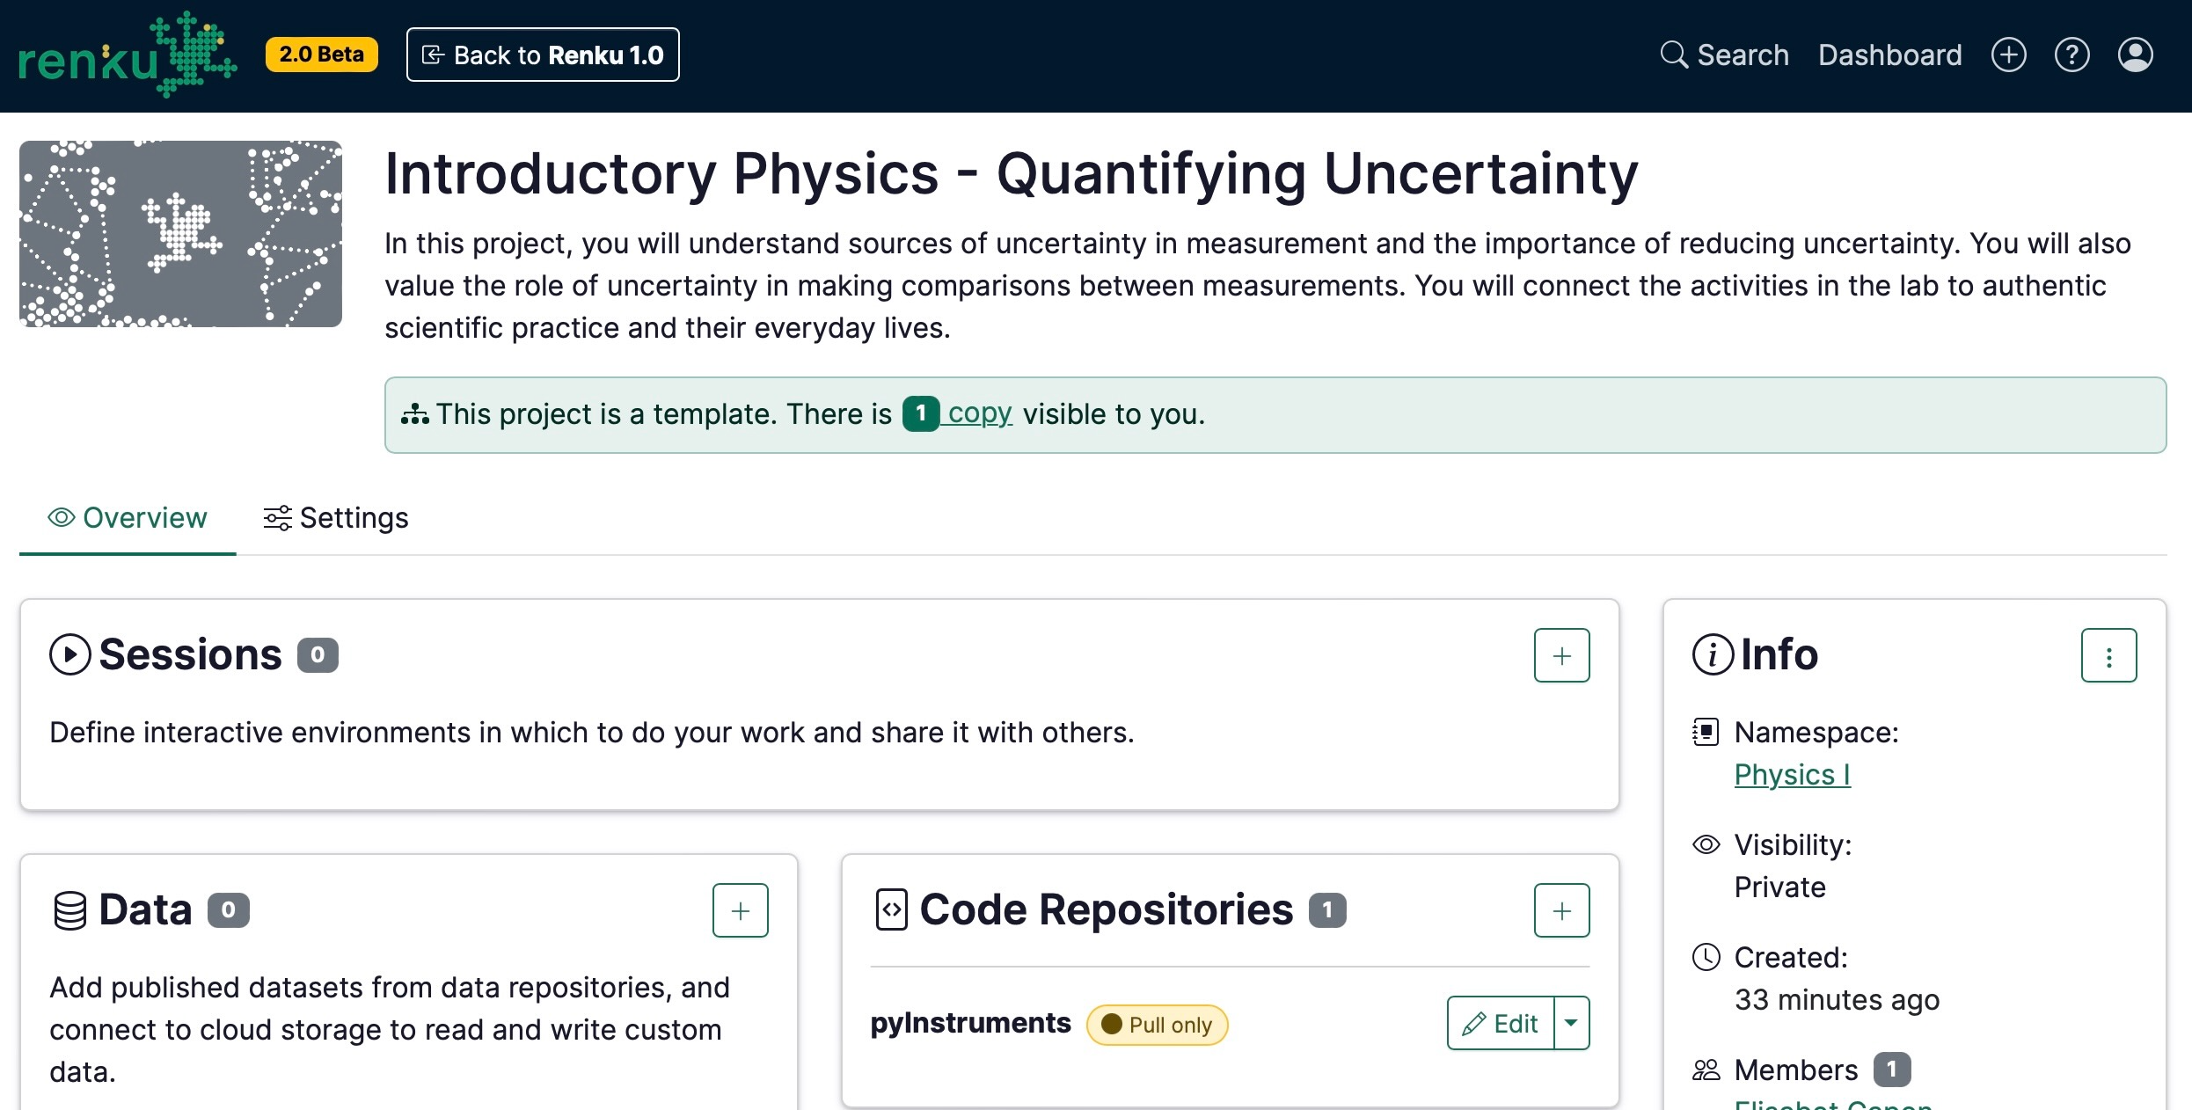
Task: Click the Pull only status badge
Action: pyautogui.click(x=1158, y=1025)
